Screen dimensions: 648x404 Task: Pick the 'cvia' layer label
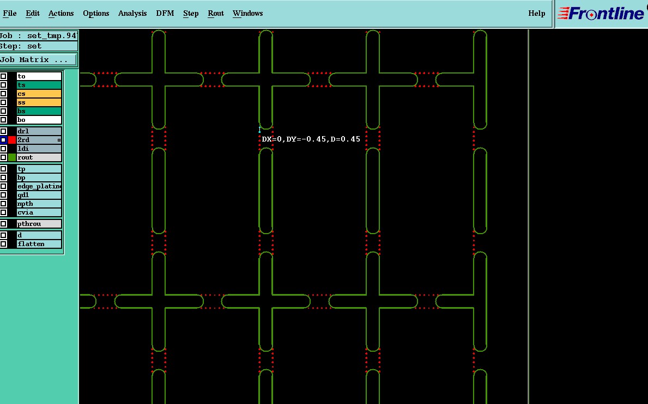point(39,212)
